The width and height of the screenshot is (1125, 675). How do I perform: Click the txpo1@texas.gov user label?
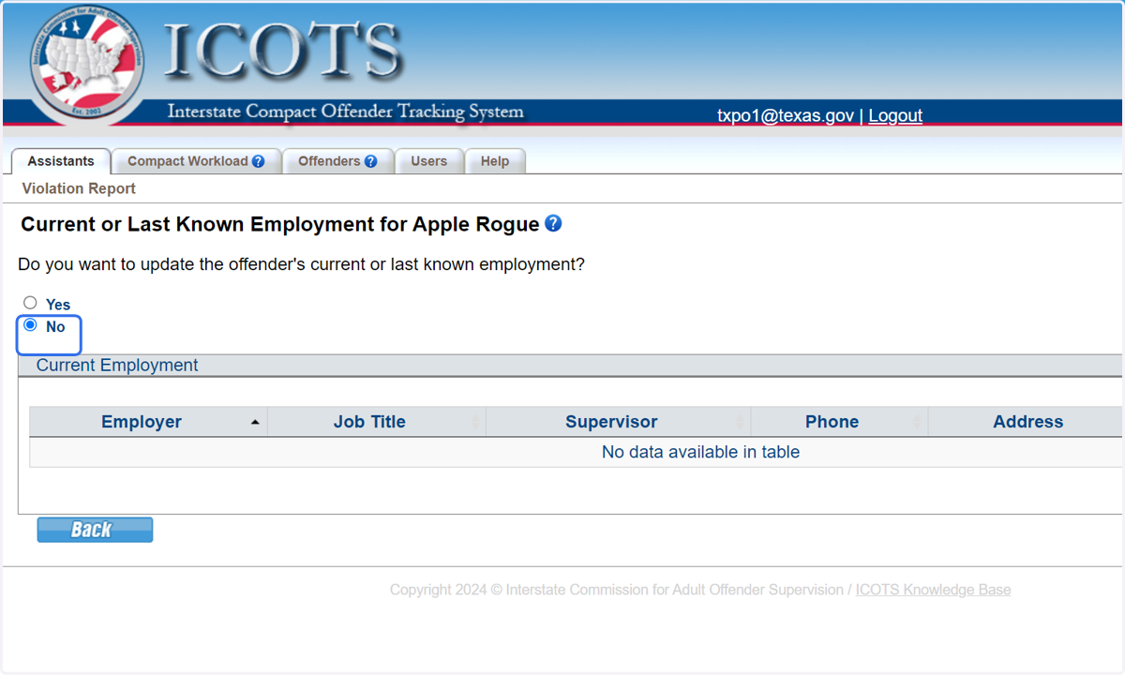786,115
